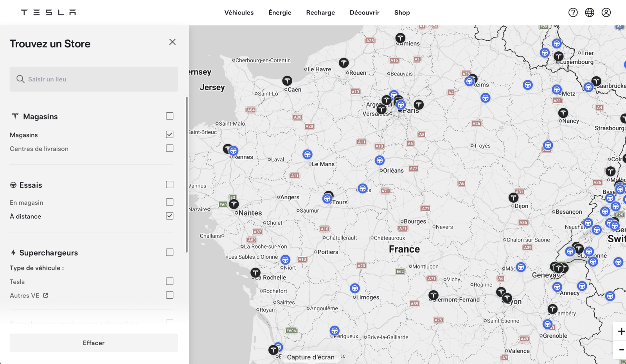
Task: Select the test drive marker near Limoges
Action: pyautogui.click(x=354, y=288)
